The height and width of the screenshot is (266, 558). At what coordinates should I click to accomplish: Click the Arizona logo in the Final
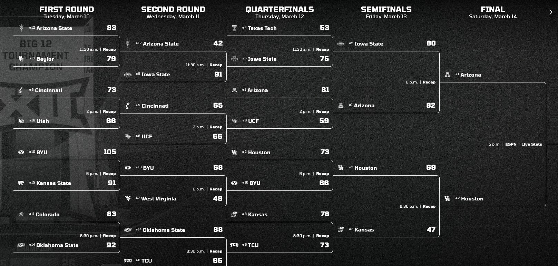[448, 75]
